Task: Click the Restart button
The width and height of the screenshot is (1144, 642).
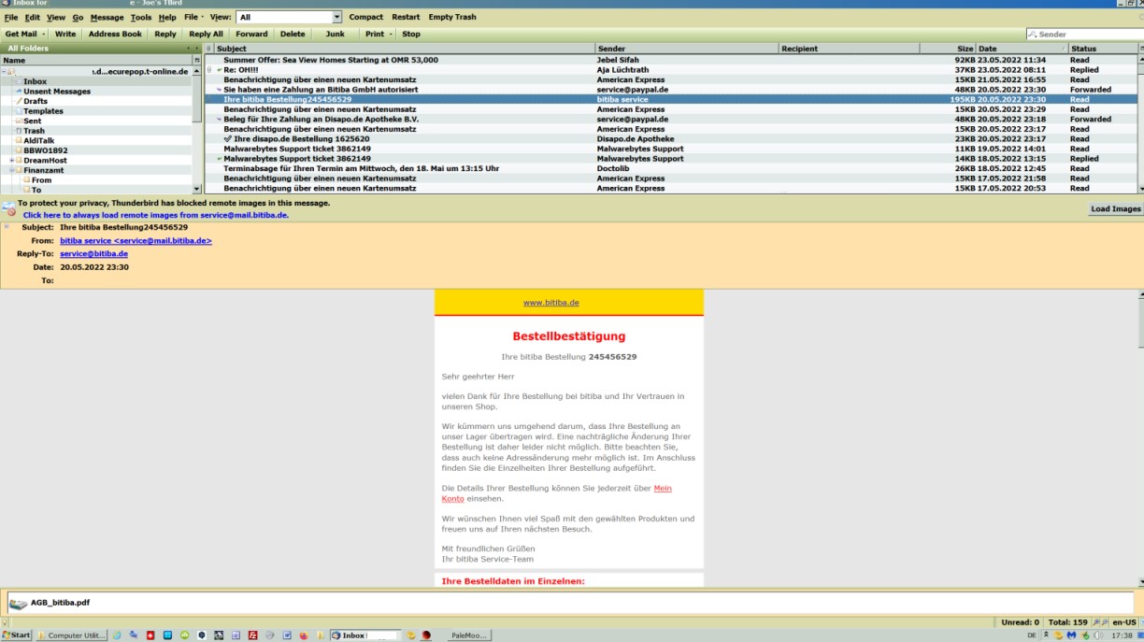Action: tap(406, 17)
